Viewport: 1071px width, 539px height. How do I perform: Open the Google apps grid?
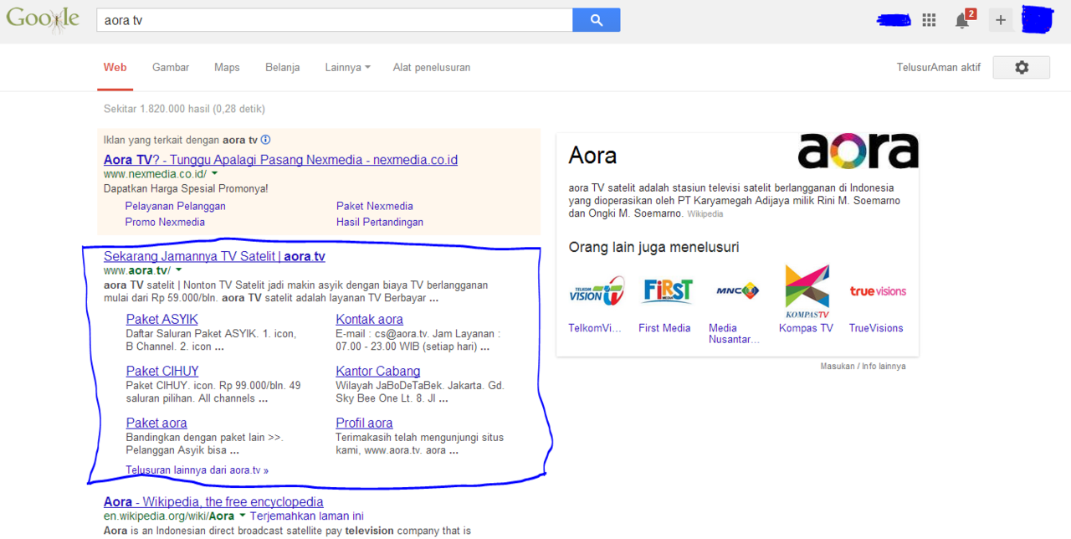tap(929, 20)
